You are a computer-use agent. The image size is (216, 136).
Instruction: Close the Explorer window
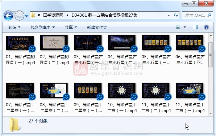pos(206,3)
